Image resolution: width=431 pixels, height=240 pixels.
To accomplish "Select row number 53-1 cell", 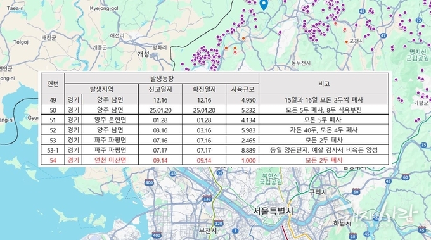I will click(x=53, y=150).
